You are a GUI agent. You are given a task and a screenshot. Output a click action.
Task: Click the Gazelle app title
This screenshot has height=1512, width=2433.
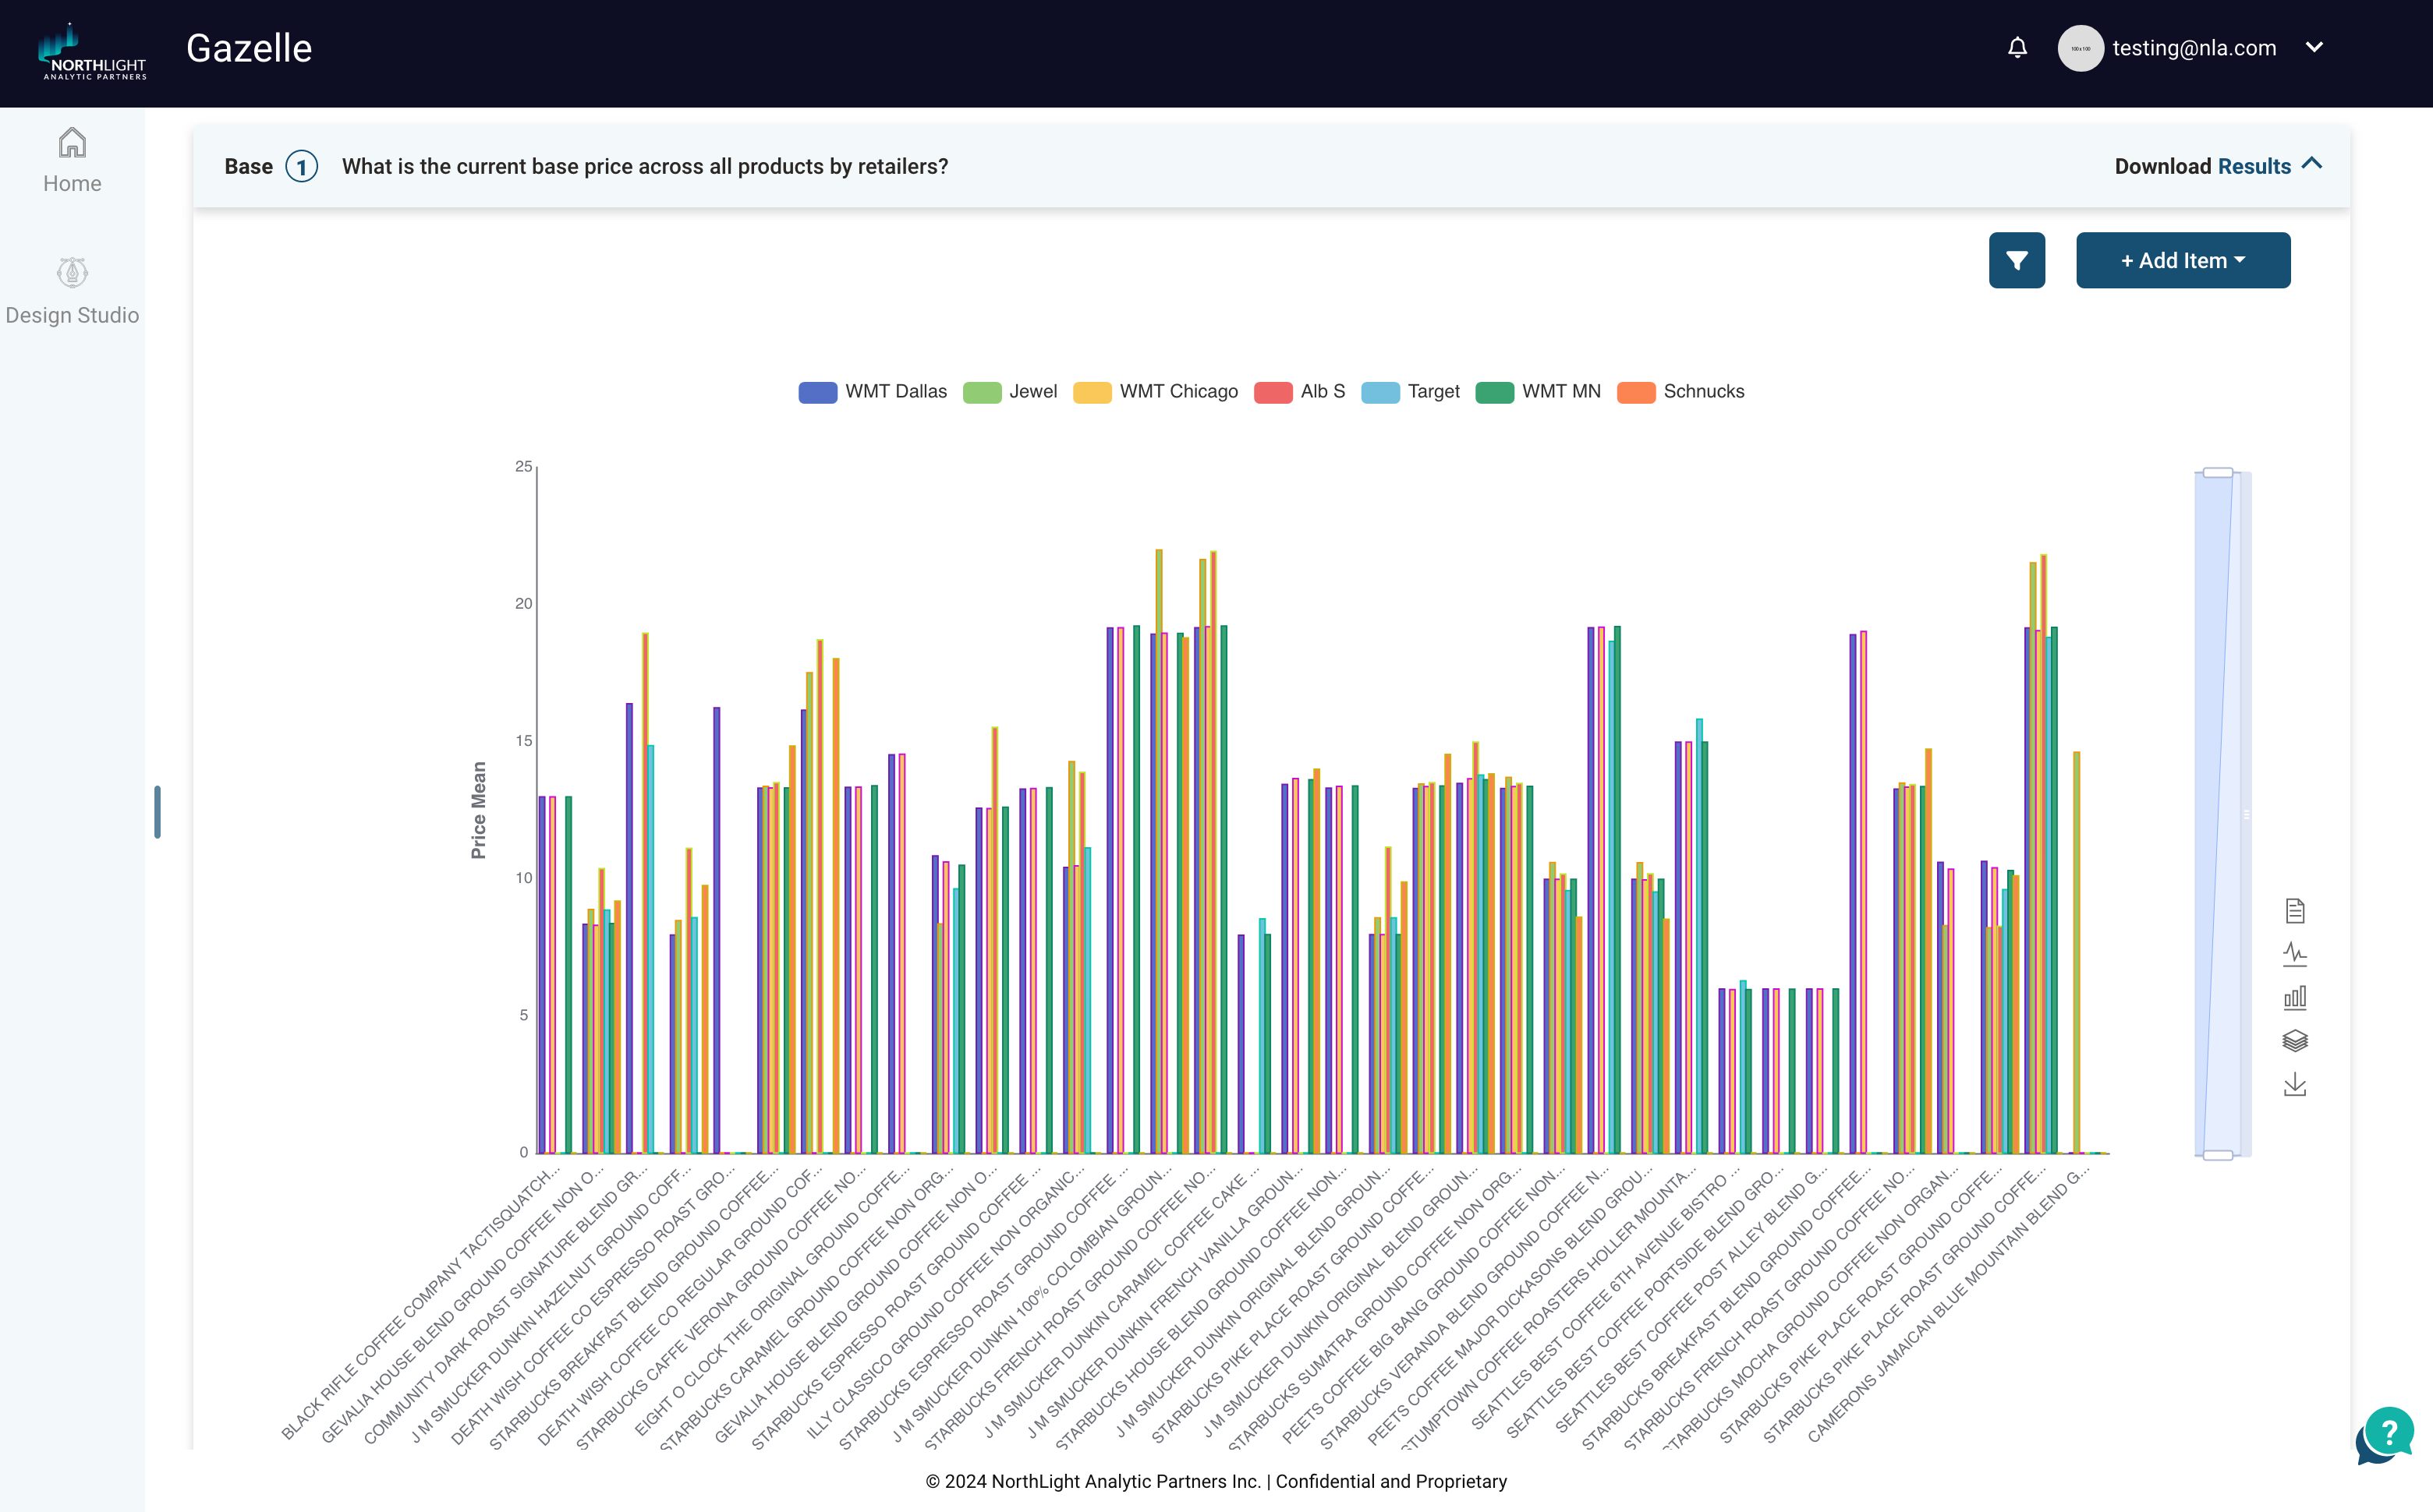click(x=249, y=48)
